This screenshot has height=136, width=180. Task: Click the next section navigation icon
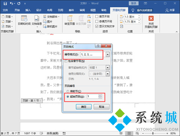(89, 21)
